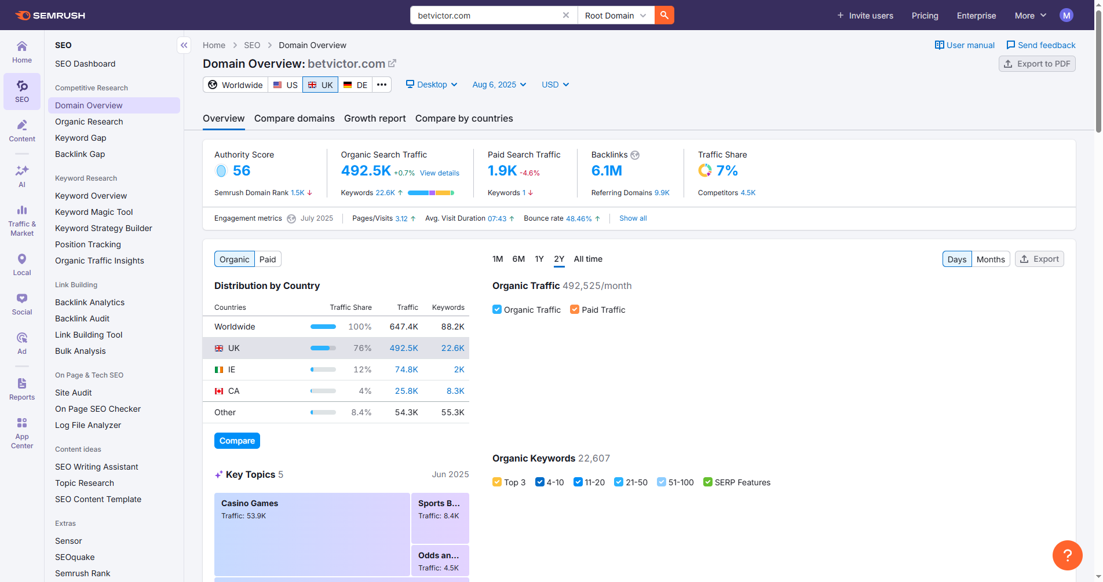Expand the More menu in header
The image size is (1103, 582).
[1031, 16]
